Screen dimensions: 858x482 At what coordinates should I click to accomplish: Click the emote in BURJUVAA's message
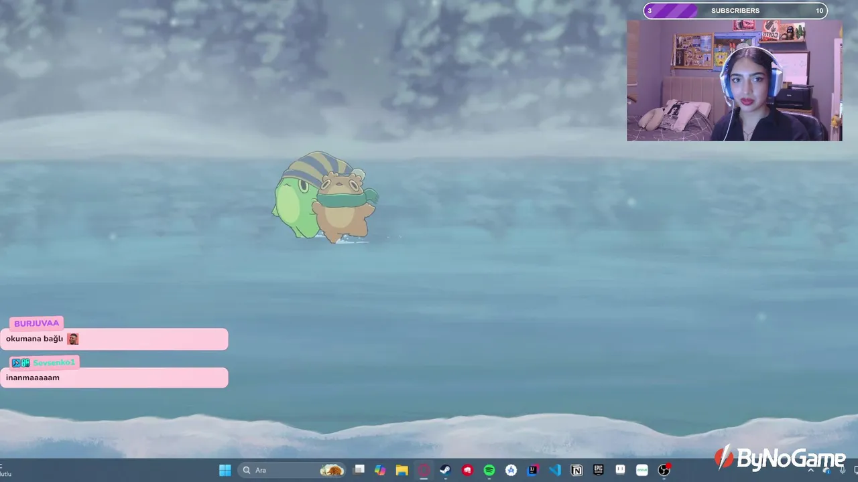[x=72, y=339]
